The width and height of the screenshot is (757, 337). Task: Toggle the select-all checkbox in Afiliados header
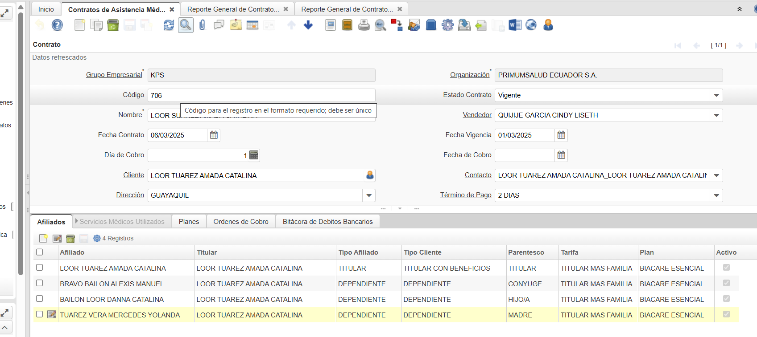[40, 252]
